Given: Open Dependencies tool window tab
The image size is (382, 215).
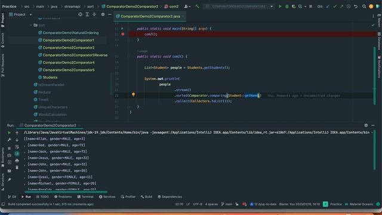Looking at the screenshot, I should [170, 196].
